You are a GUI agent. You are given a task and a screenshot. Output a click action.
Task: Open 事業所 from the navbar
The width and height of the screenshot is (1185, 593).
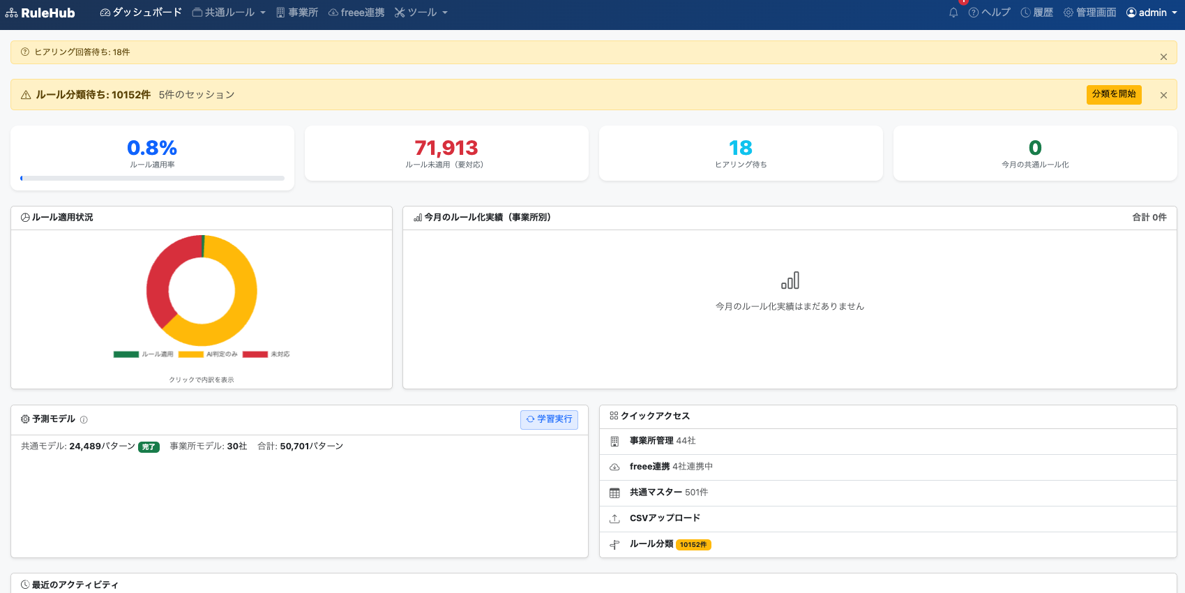(x=297, y=13)
